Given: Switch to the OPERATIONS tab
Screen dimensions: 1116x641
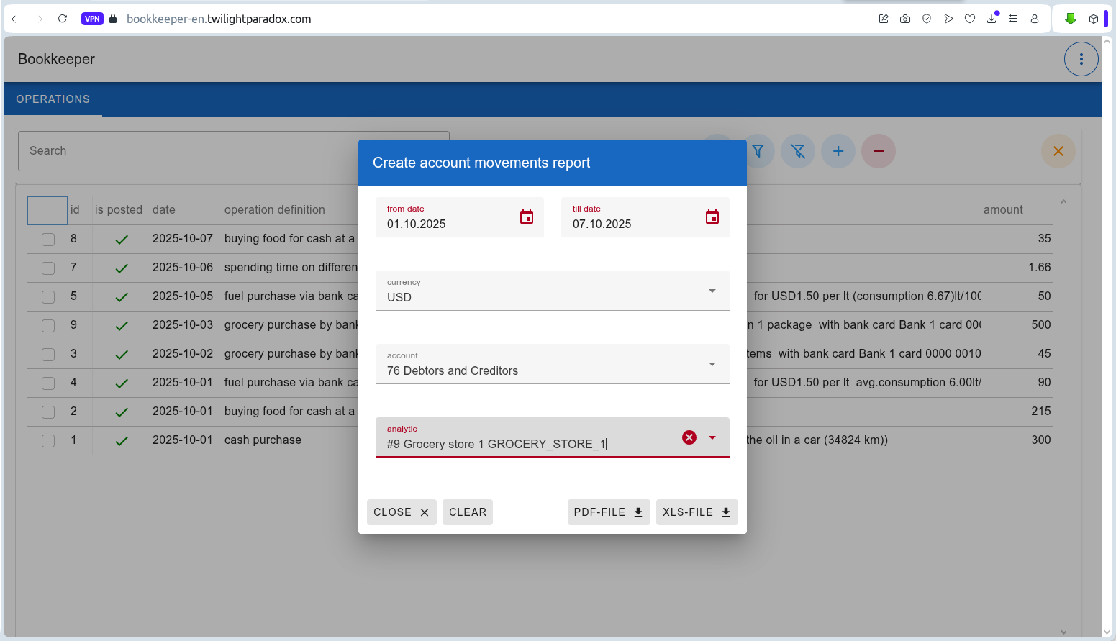Looking at the screenshot, I should pyautogui.click(x=53, y=99).
